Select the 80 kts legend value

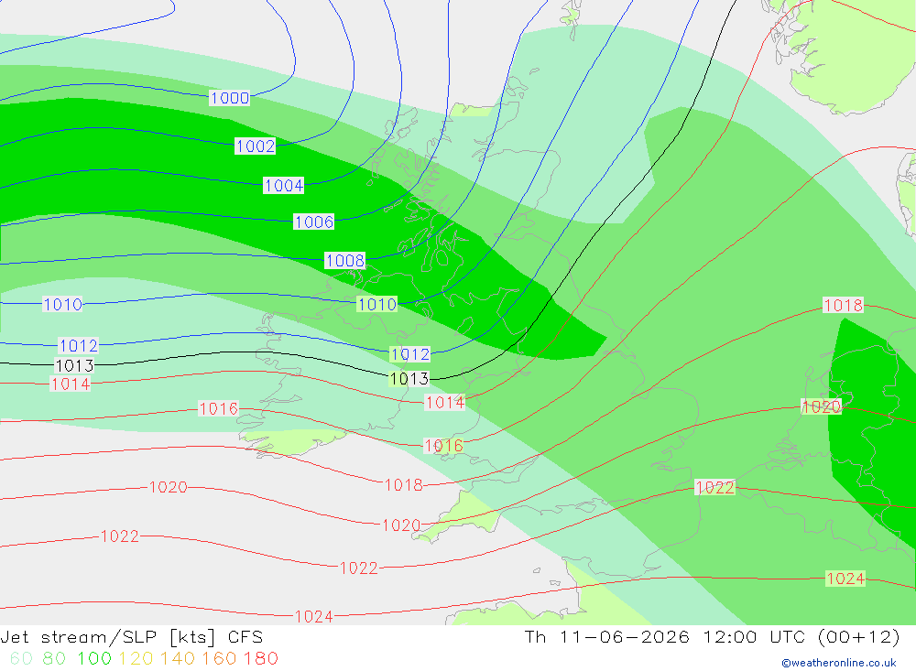[54, 659]
